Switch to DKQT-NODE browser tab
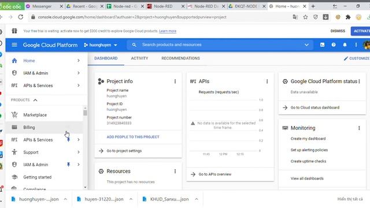This screenshot has width=370, height=208. tap(247, 6)
